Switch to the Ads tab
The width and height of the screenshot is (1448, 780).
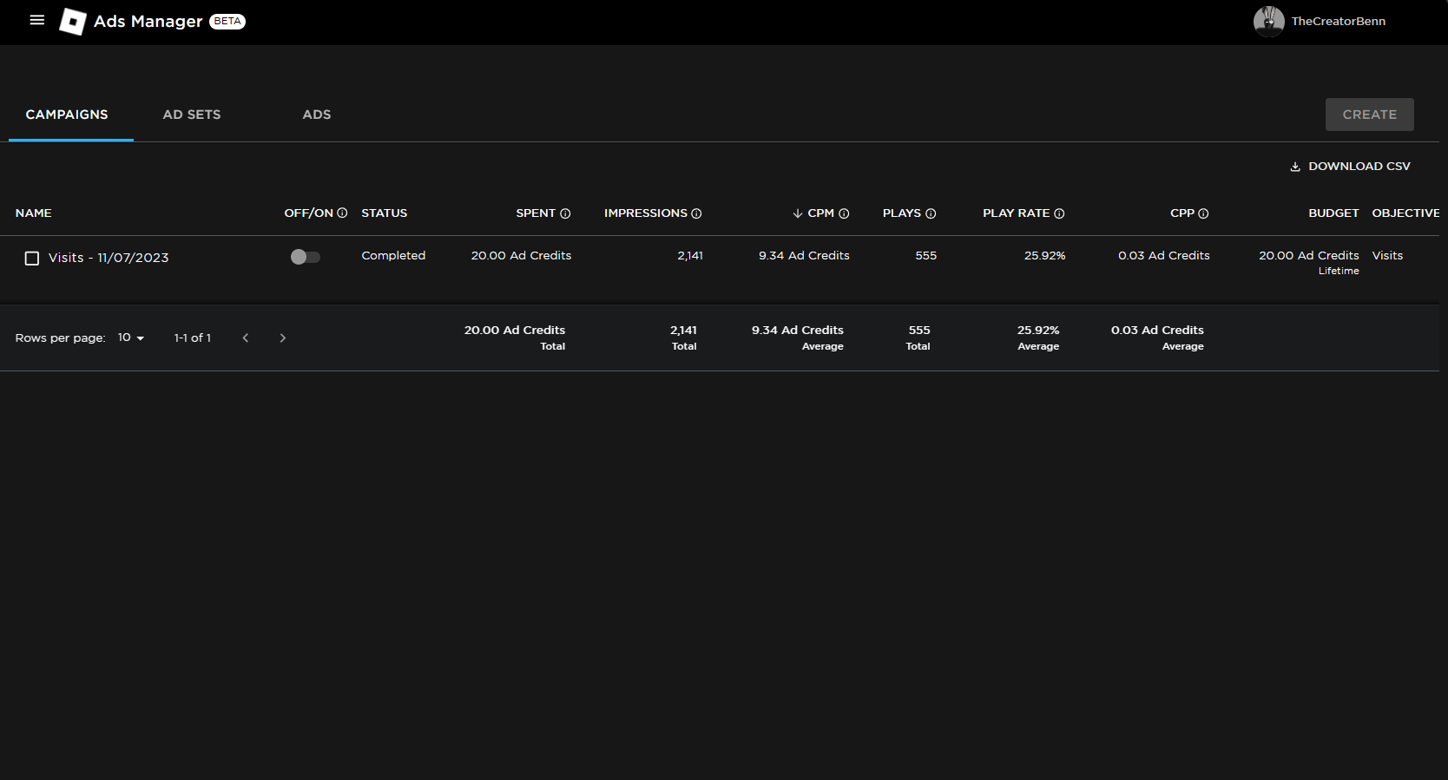(317, 115)
